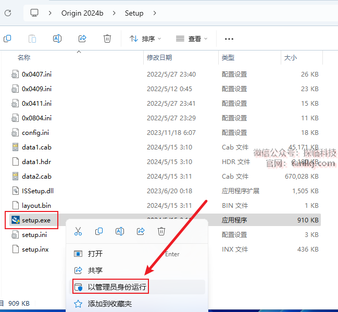Screen dimensions: 338x312
Task: Click the BIN 文件 type cell
Action: (x=235, y=206)
